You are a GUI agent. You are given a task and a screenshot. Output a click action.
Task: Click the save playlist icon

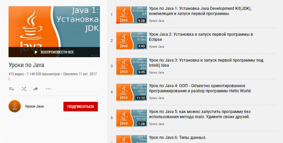(11, 89)
